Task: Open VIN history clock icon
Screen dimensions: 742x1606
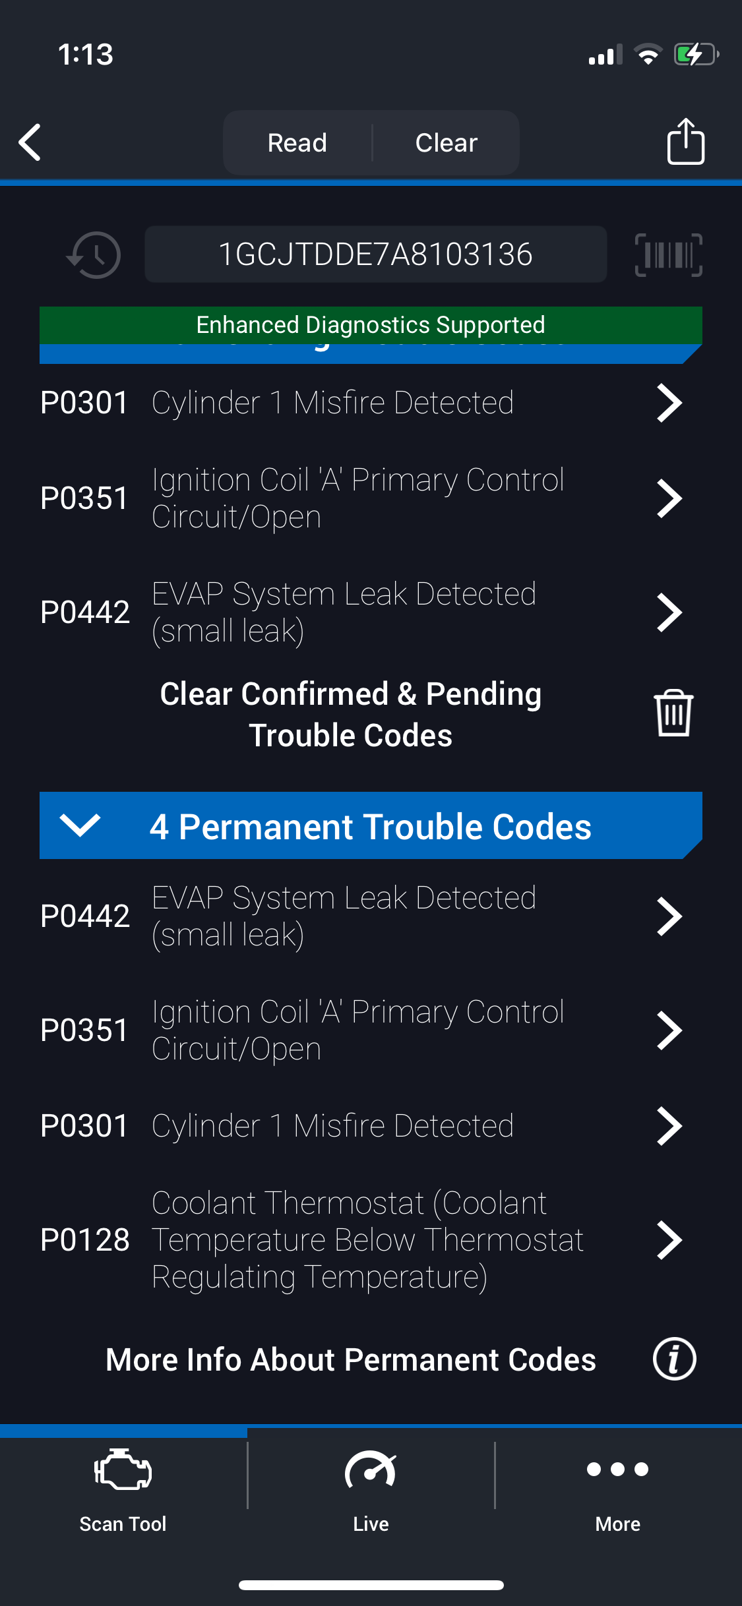Action: pos(94,254)
